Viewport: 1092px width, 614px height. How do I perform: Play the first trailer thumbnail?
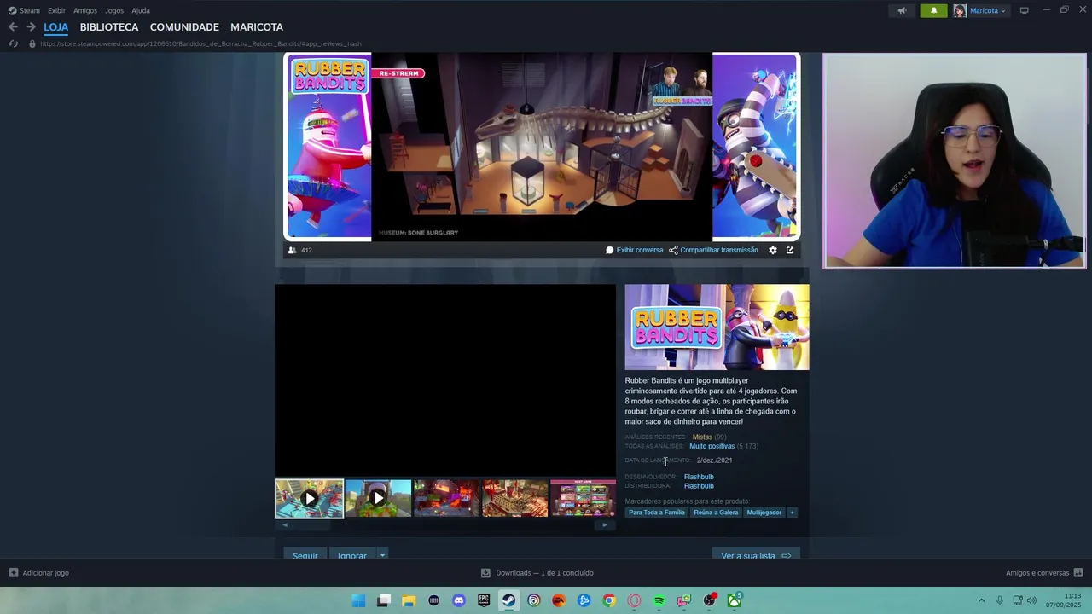tap(309, 498)
